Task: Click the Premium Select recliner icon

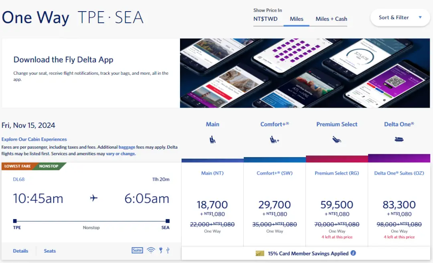Action: click(x=337, y=139)
